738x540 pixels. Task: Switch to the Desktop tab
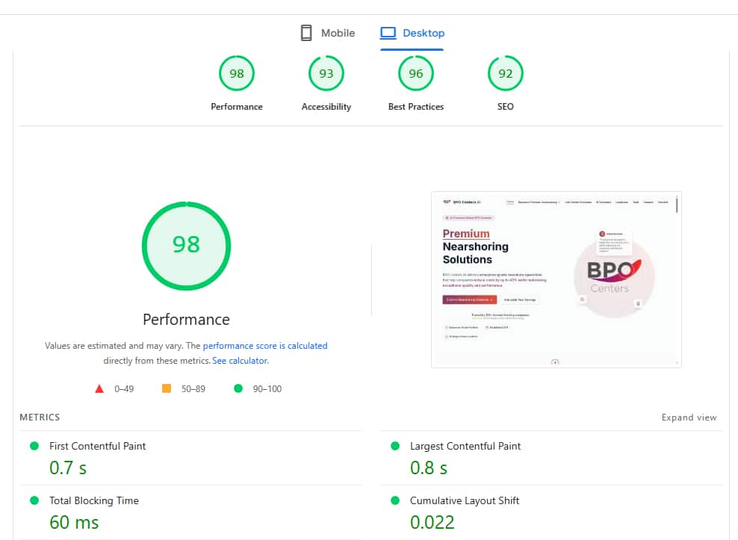412,33
